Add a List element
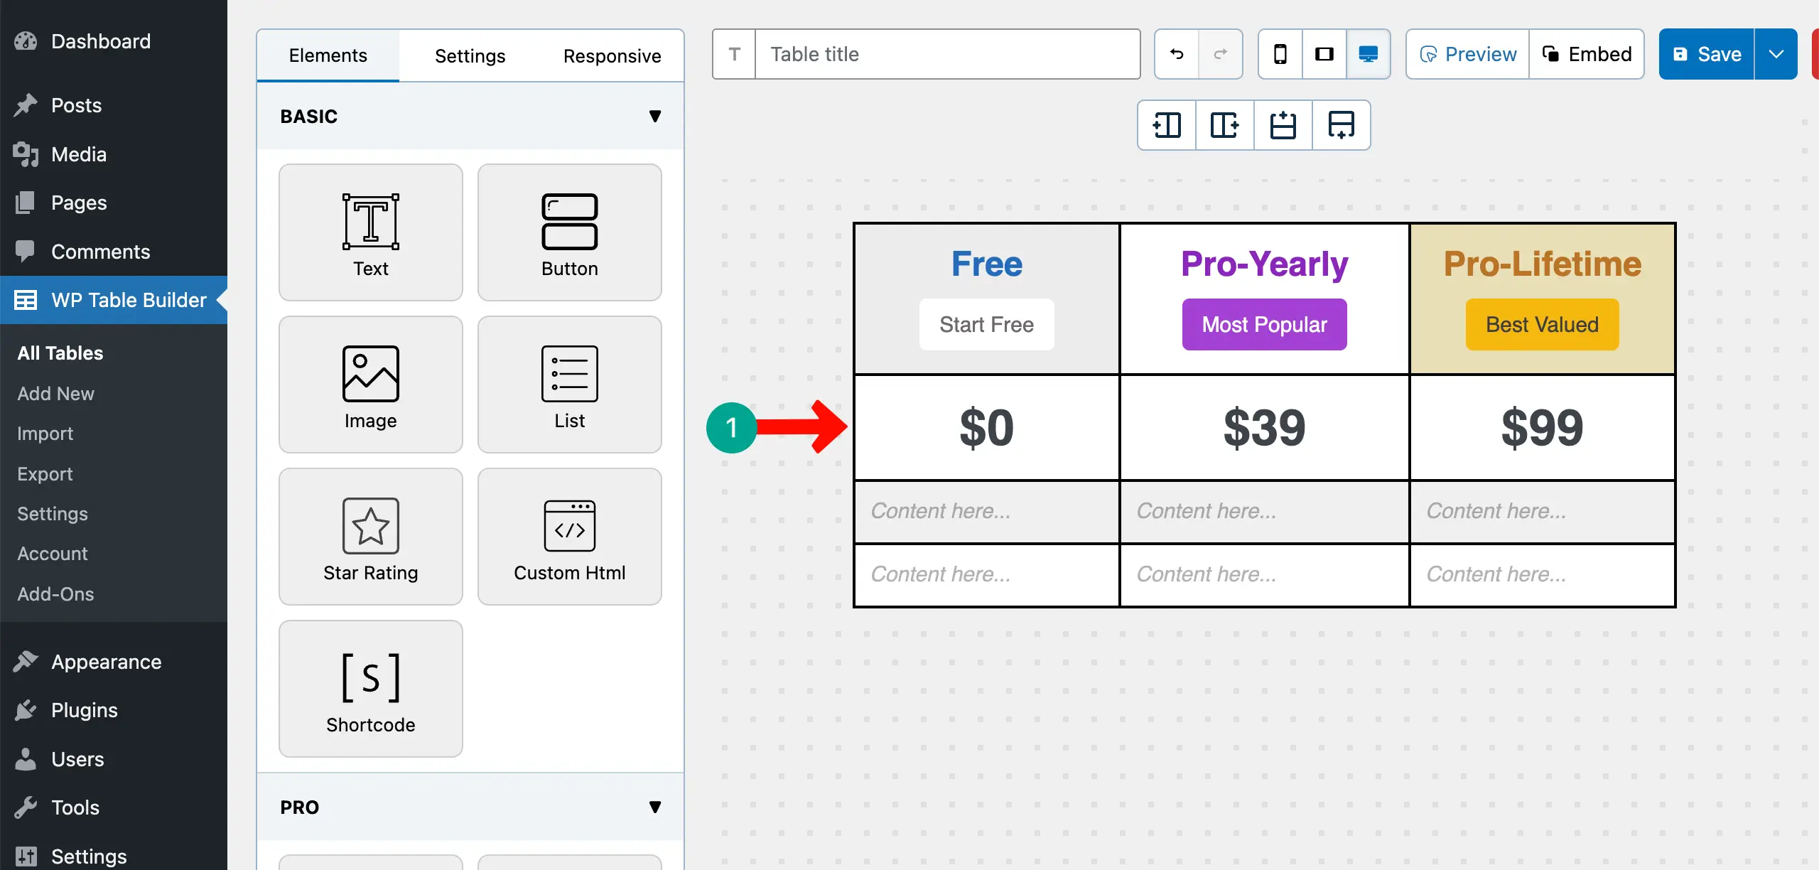 pyautogui.click(x=569, y=384)
